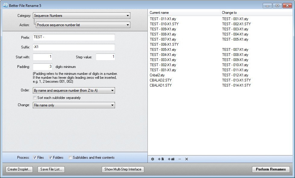Toggle the Files checkbox
This screenshot has height=178, width=295.
[35, 158]
